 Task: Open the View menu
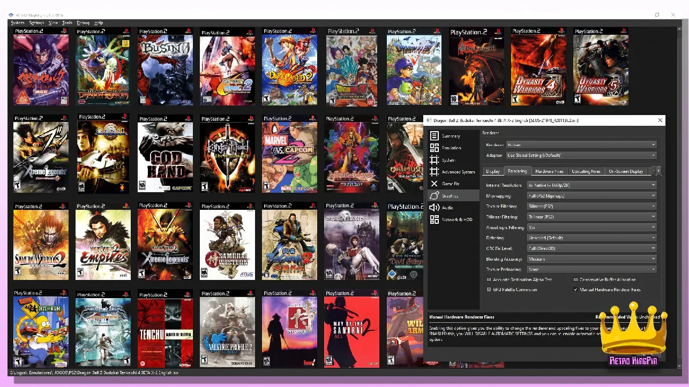pyautogui.click(x=54, y=23)
